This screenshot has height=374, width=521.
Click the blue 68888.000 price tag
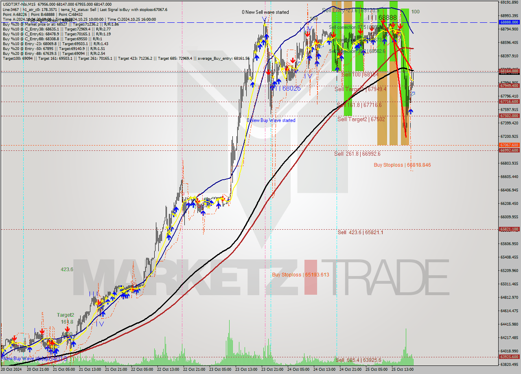click(x=509, y=22)
